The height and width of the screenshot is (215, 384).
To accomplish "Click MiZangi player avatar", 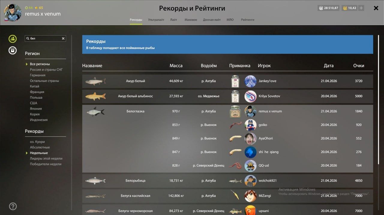I will coord(250,196).
